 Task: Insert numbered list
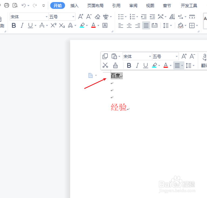[x=132, y=17]
